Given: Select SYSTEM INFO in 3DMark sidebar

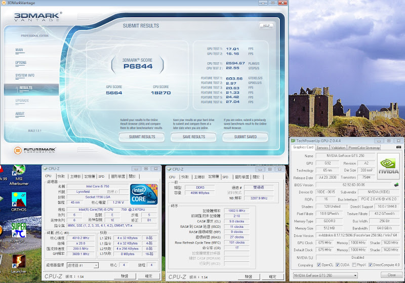Looking at the screenshot, I should (25, 75).
